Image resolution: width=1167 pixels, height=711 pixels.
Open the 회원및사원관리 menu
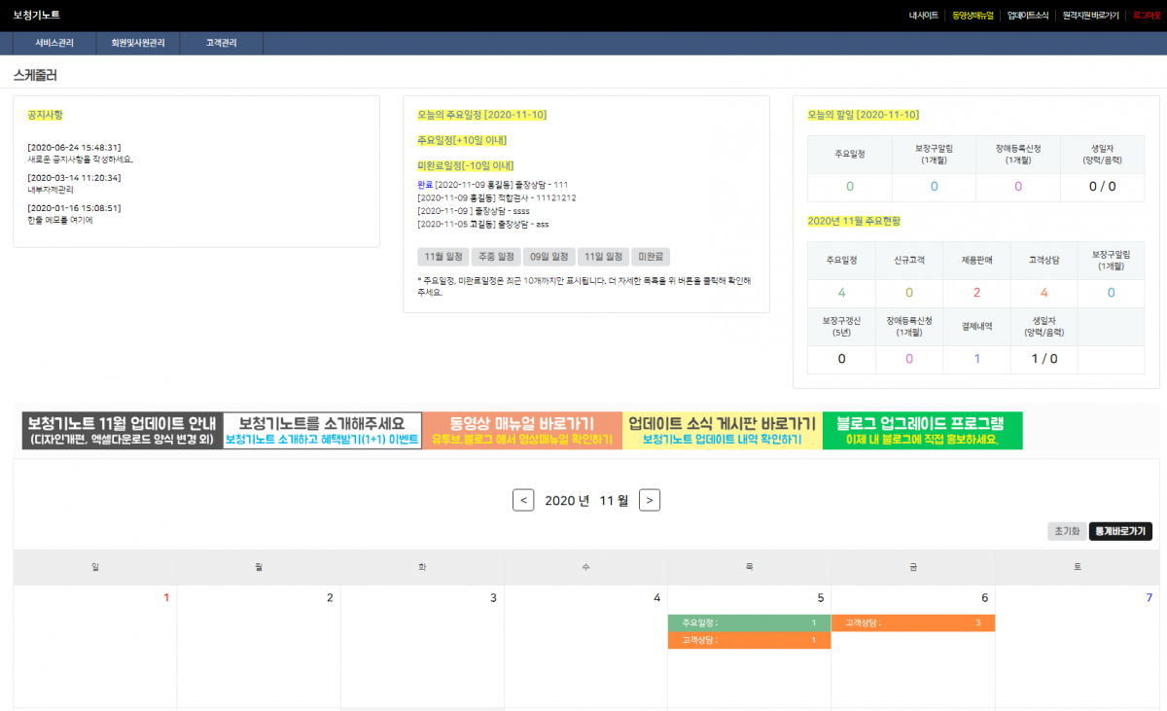click(x=138, y=43)
